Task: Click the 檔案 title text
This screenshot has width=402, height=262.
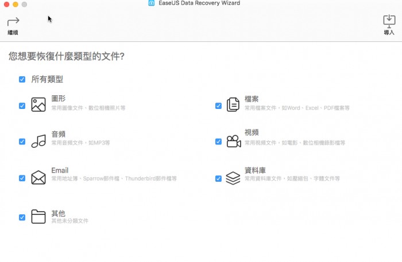Action: pyautogui.click(x=252, y=99)
